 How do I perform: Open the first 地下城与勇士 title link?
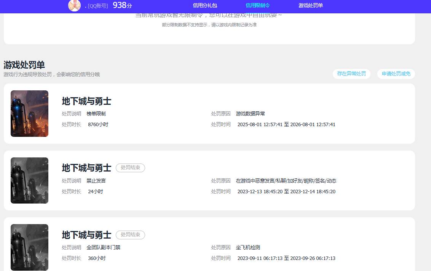click(86, 101)
